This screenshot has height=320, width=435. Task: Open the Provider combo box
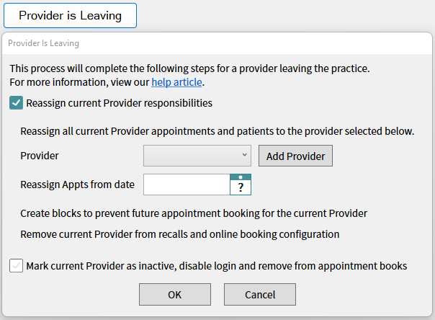tap(191, 156)
